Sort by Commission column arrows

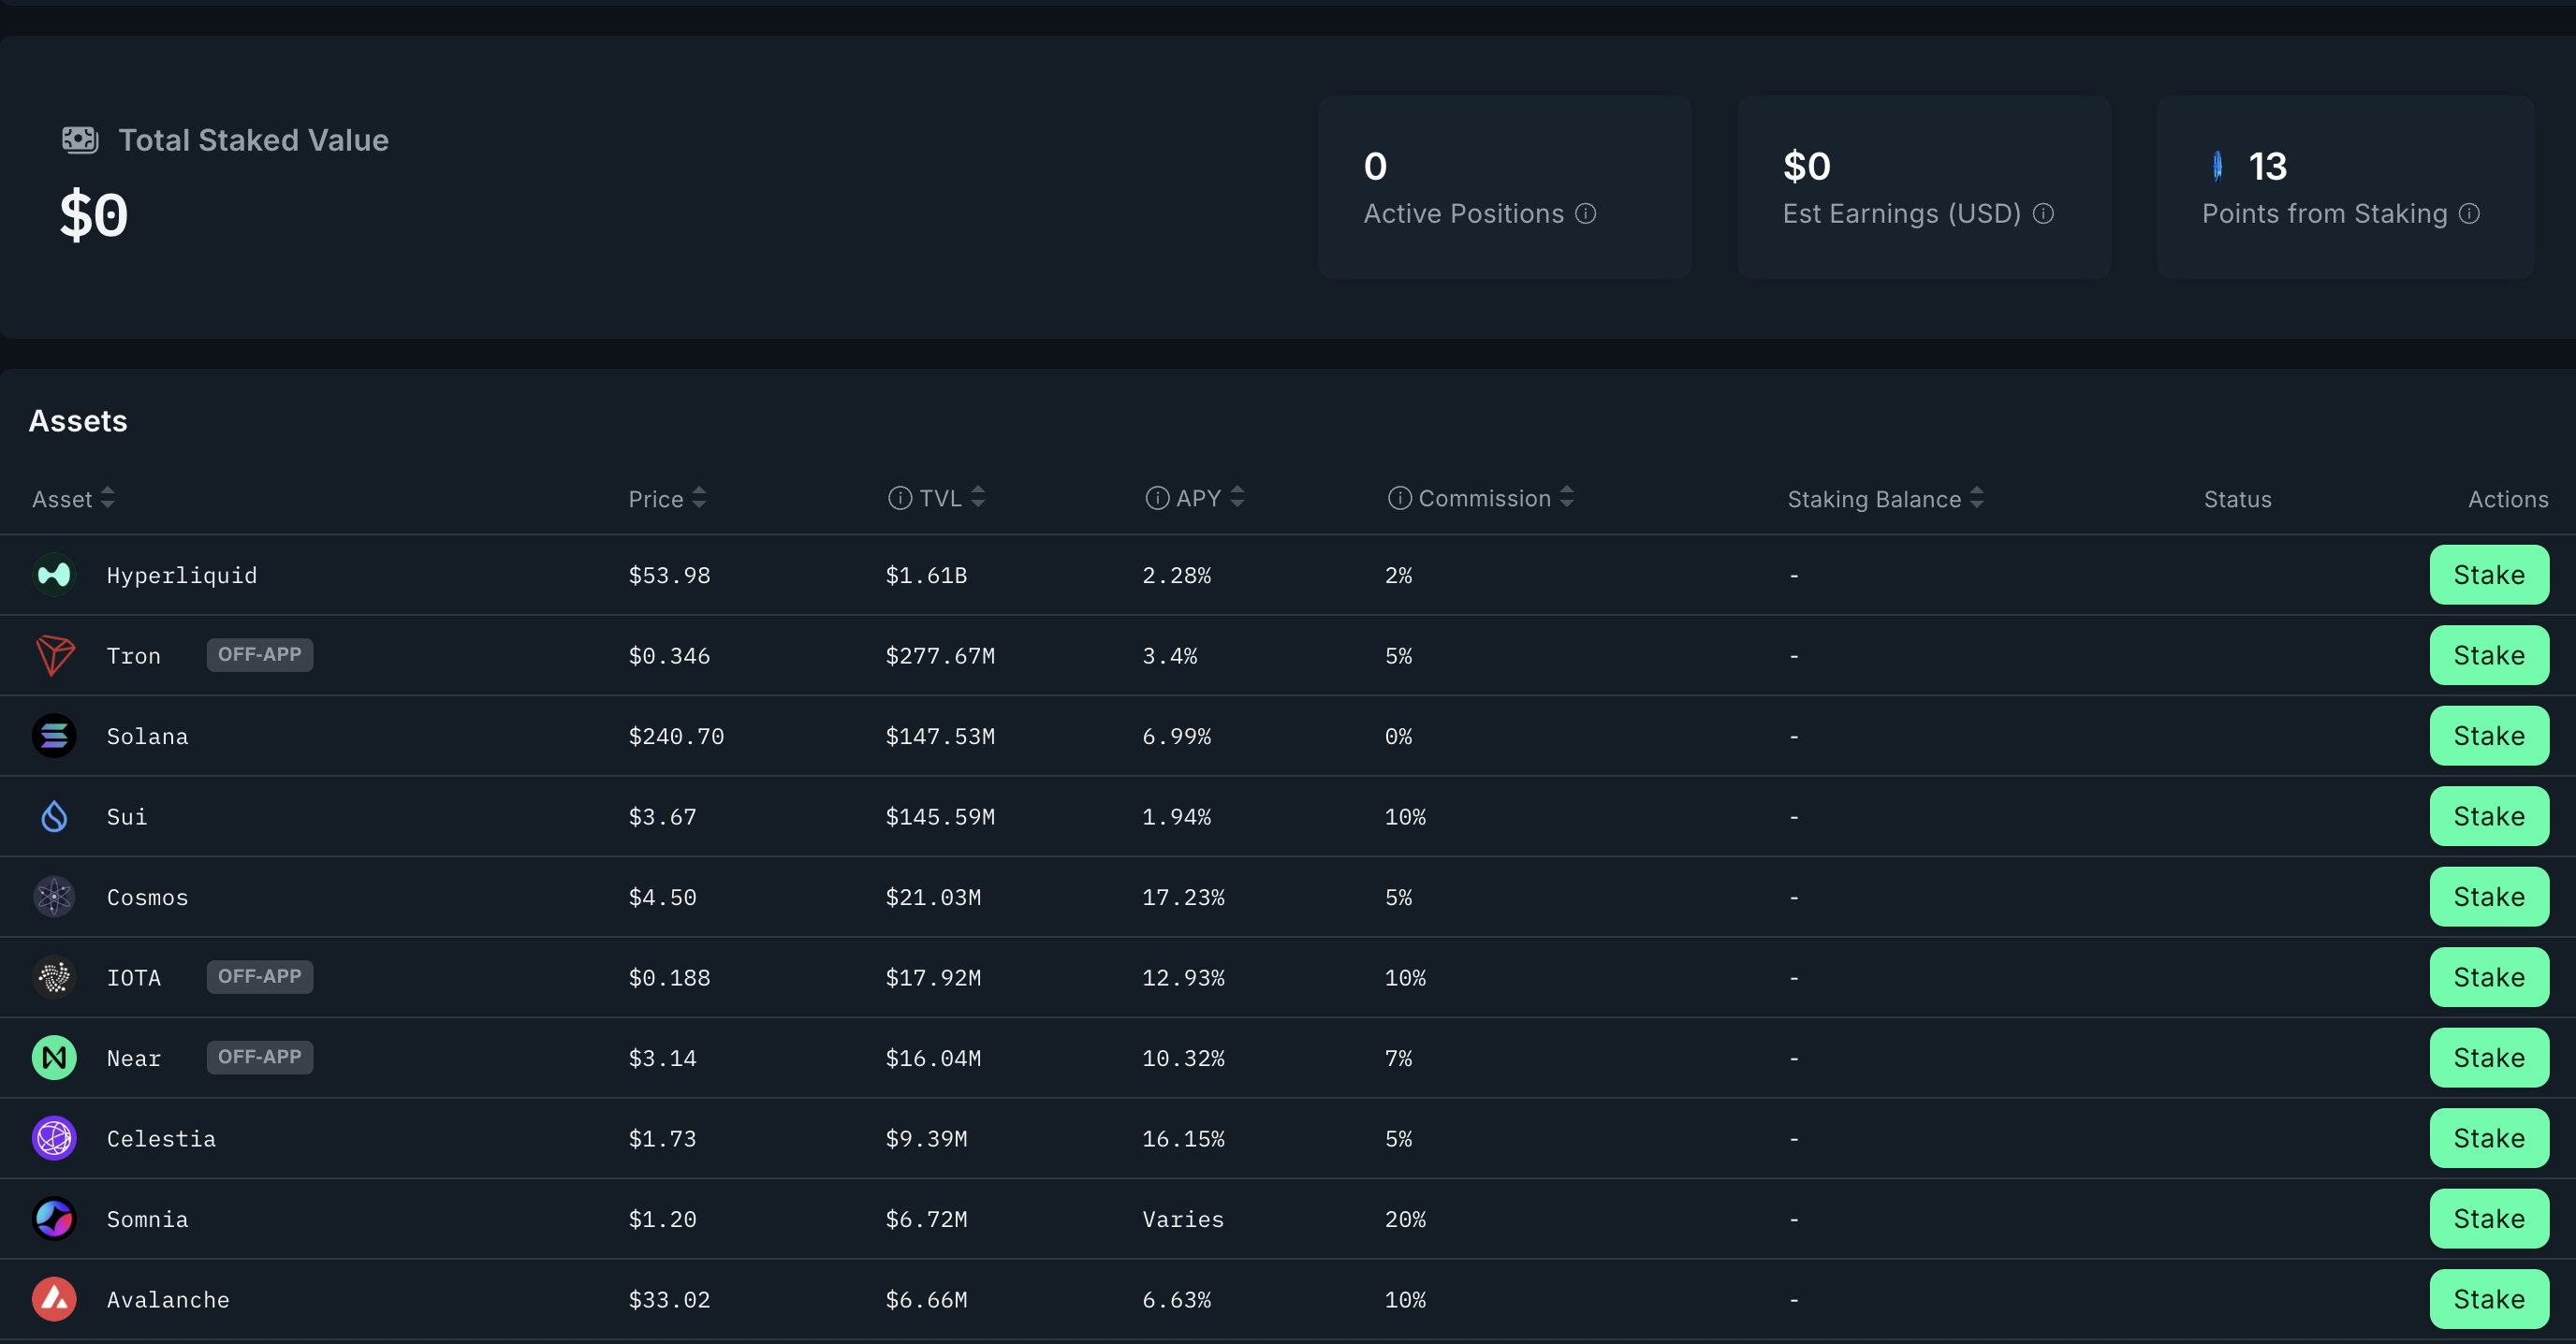tap(1567, 497)
